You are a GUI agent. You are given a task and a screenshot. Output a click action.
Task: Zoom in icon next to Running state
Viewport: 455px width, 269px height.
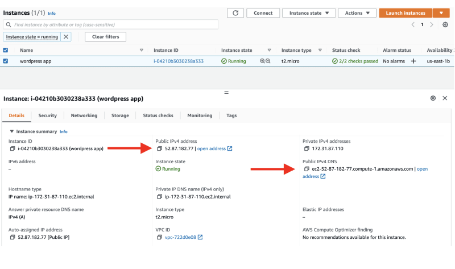click(262, 61)
